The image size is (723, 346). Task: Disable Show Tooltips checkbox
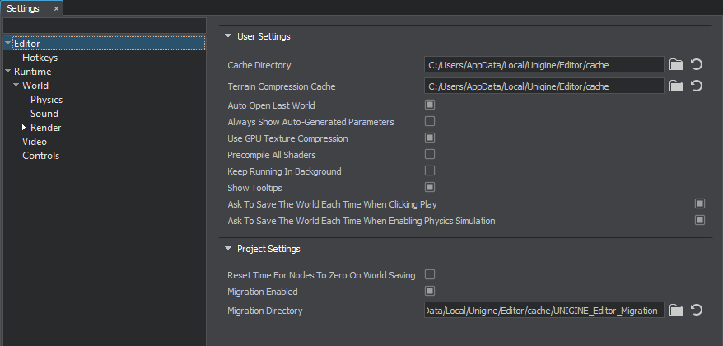tap(429, 188)
